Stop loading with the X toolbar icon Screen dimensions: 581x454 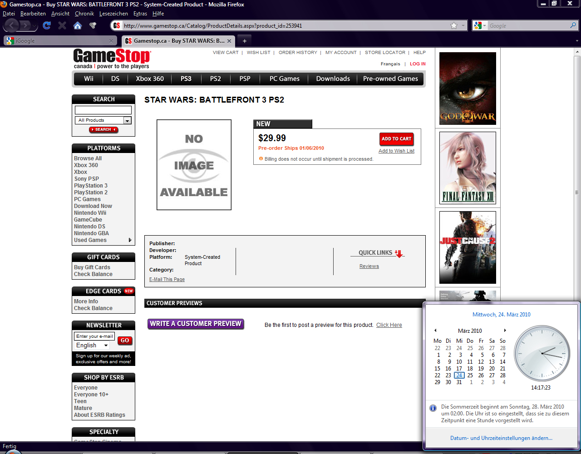tap(62, 25)
